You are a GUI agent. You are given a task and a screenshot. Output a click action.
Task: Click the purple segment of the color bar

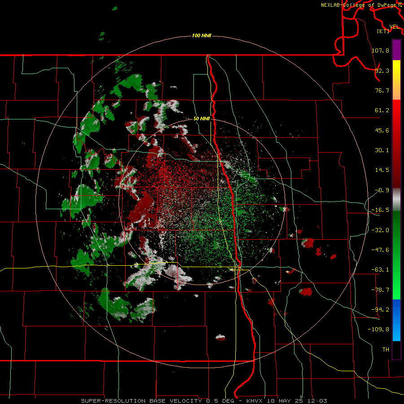point(396,50)
